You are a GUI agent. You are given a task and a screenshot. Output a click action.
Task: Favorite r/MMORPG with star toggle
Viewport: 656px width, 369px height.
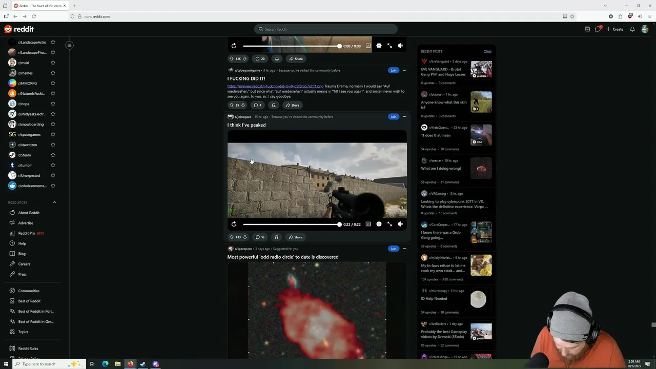(53, 83)
